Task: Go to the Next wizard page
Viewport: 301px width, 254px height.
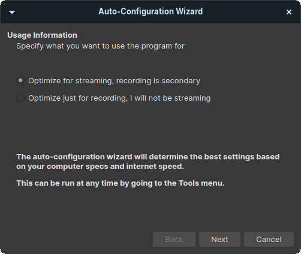Action: (x=219, y=239)
